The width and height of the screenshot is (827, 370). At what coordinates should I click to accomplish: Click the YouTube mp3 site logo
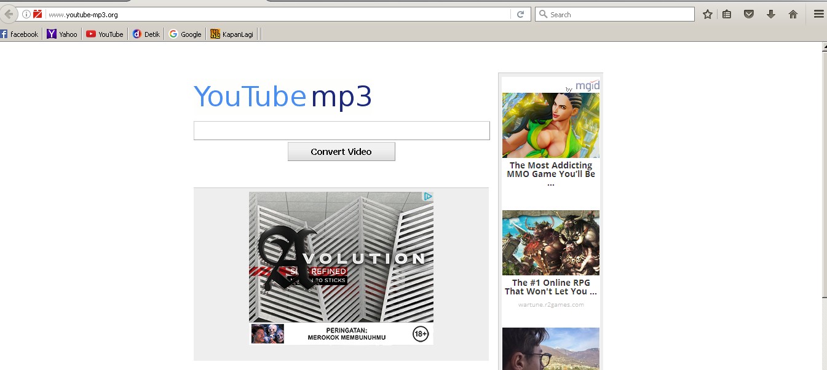[283, 97]
